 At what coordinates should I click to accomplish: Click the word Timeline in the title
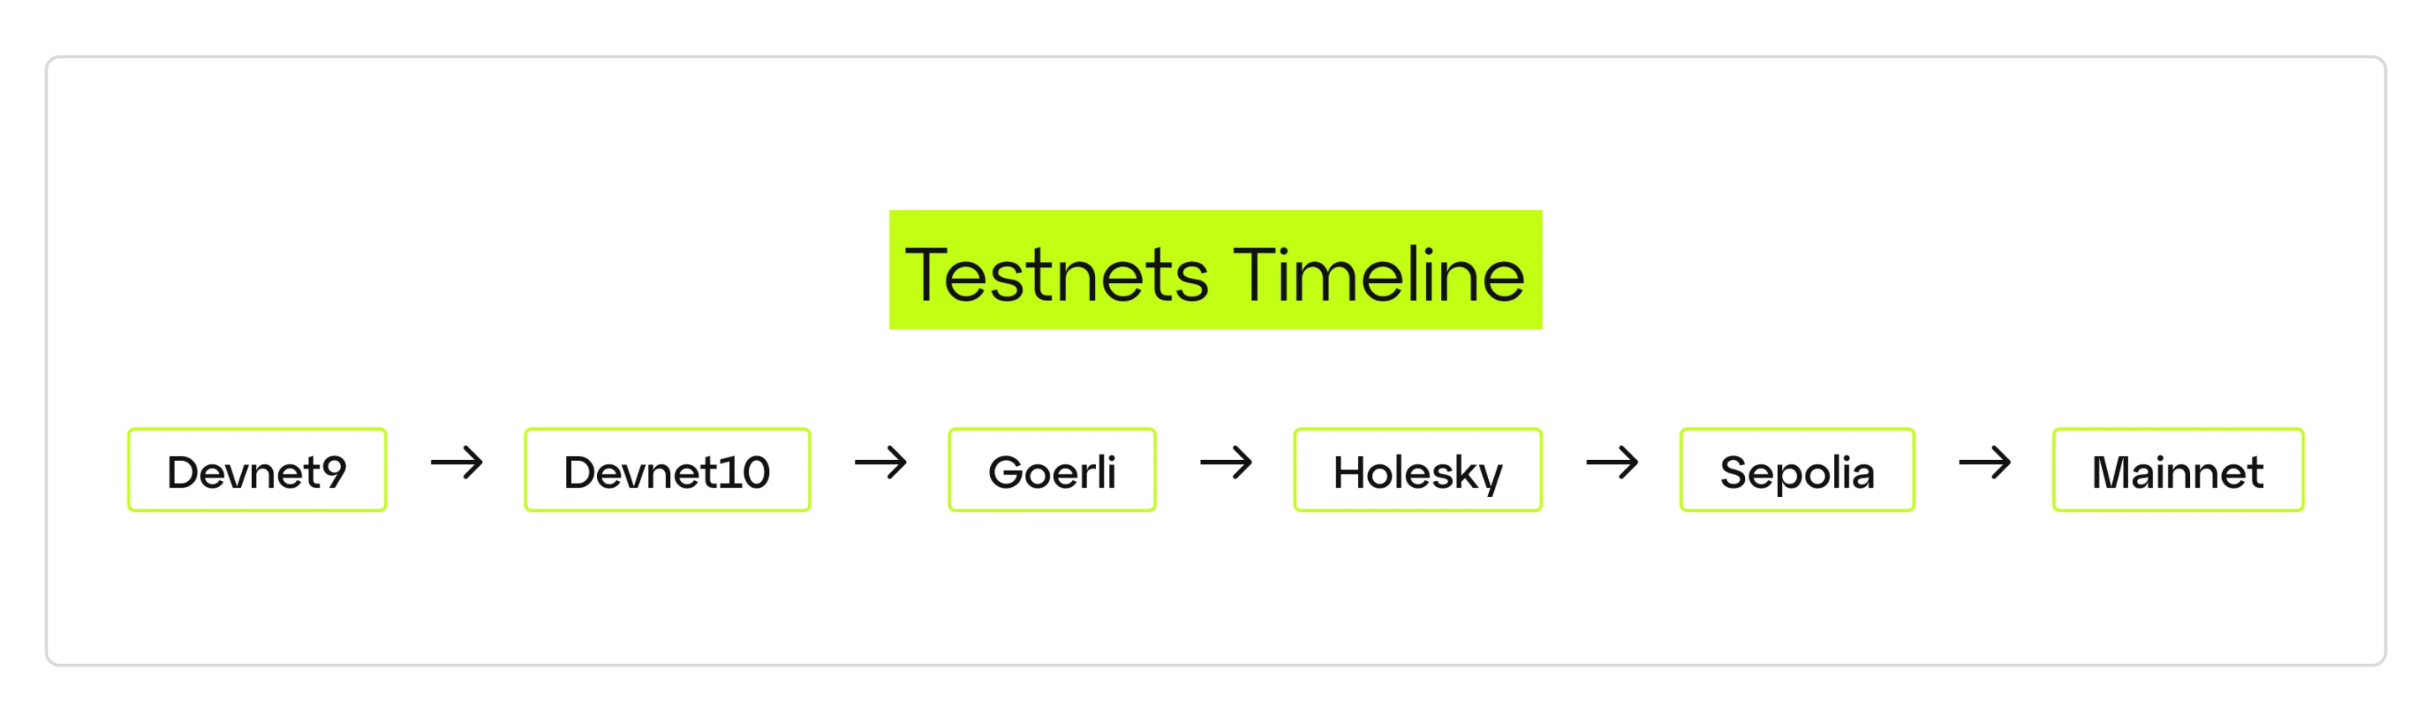click(1378, 275)
